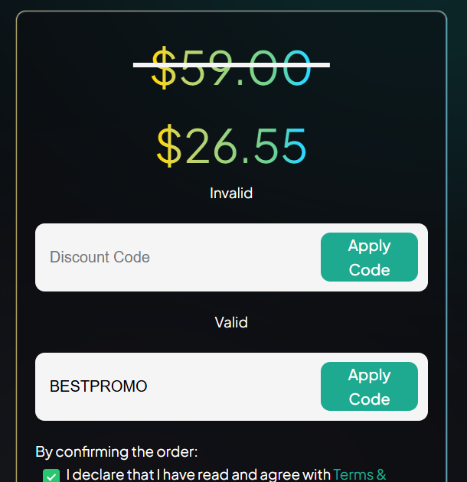Image resolution: width=467 pixels, height=482 pixels.
Task: Click the crossed-out $59.00 price
Action: [231, 67]
